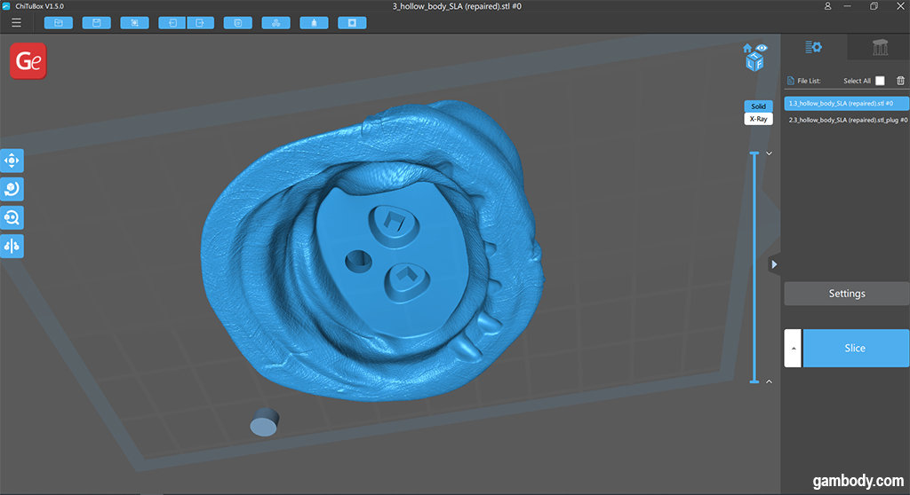Check the Select All checkbox
This screenshot has width=910, height=495.
[x=880, y=81]
